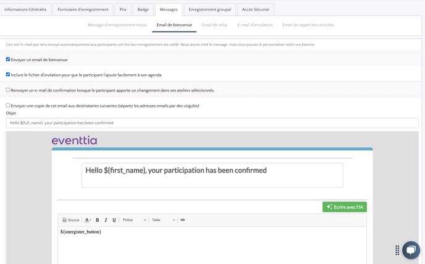Uncheck Inclure le fichier d'invitation checkbox
The width and height of the screenshot is (425, 264).
[x=8, y=74]
